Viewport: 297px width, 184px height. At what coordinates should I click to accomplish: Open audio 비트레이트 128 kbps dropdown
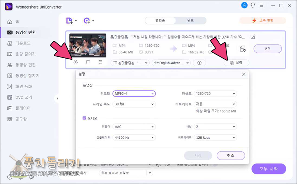coord(215,138)
